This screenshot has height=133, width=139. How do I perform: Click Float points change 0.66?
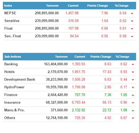click(x=105, y=29)
